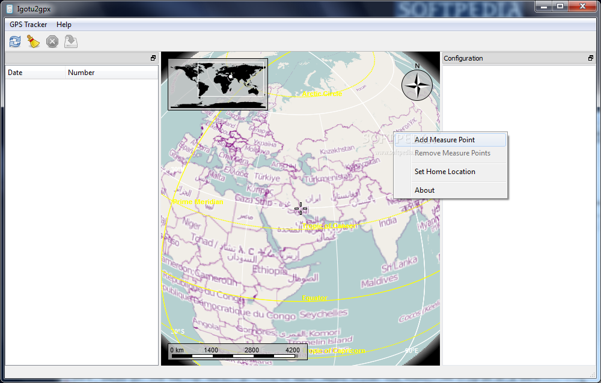The width and height of the screenshot is (601, 383).
Task: Click the India label on the map
Action: tap(388, 222)
